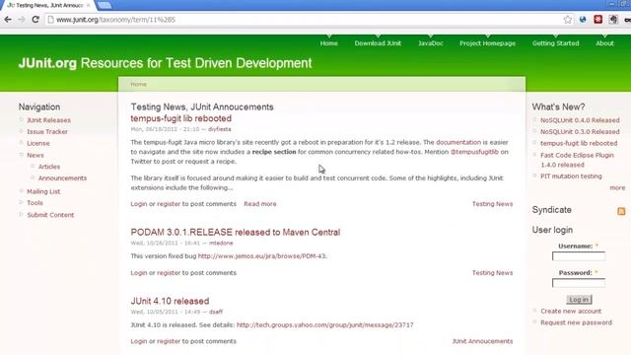Screen dimensions: 631x355
Task: Open NoSQLUnit 0.4.0 Released link
Action: [580, 120]
